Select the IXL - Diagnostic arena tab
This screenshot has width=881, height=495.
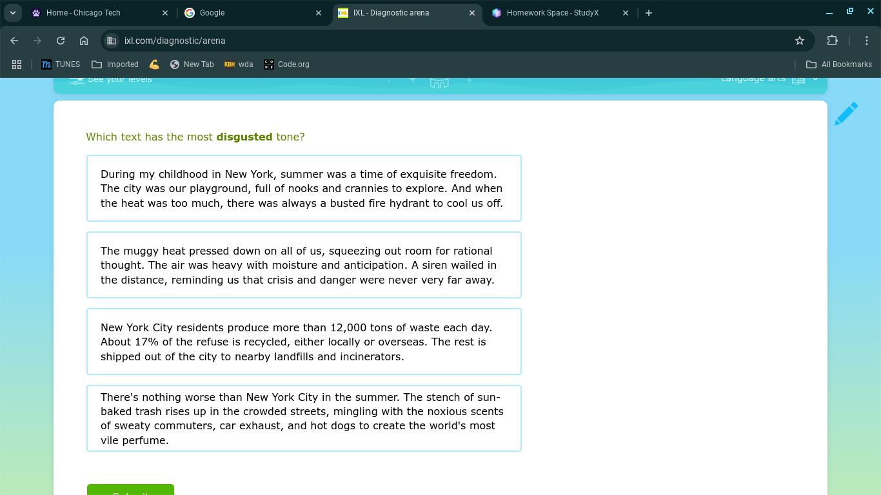(407, 13)
